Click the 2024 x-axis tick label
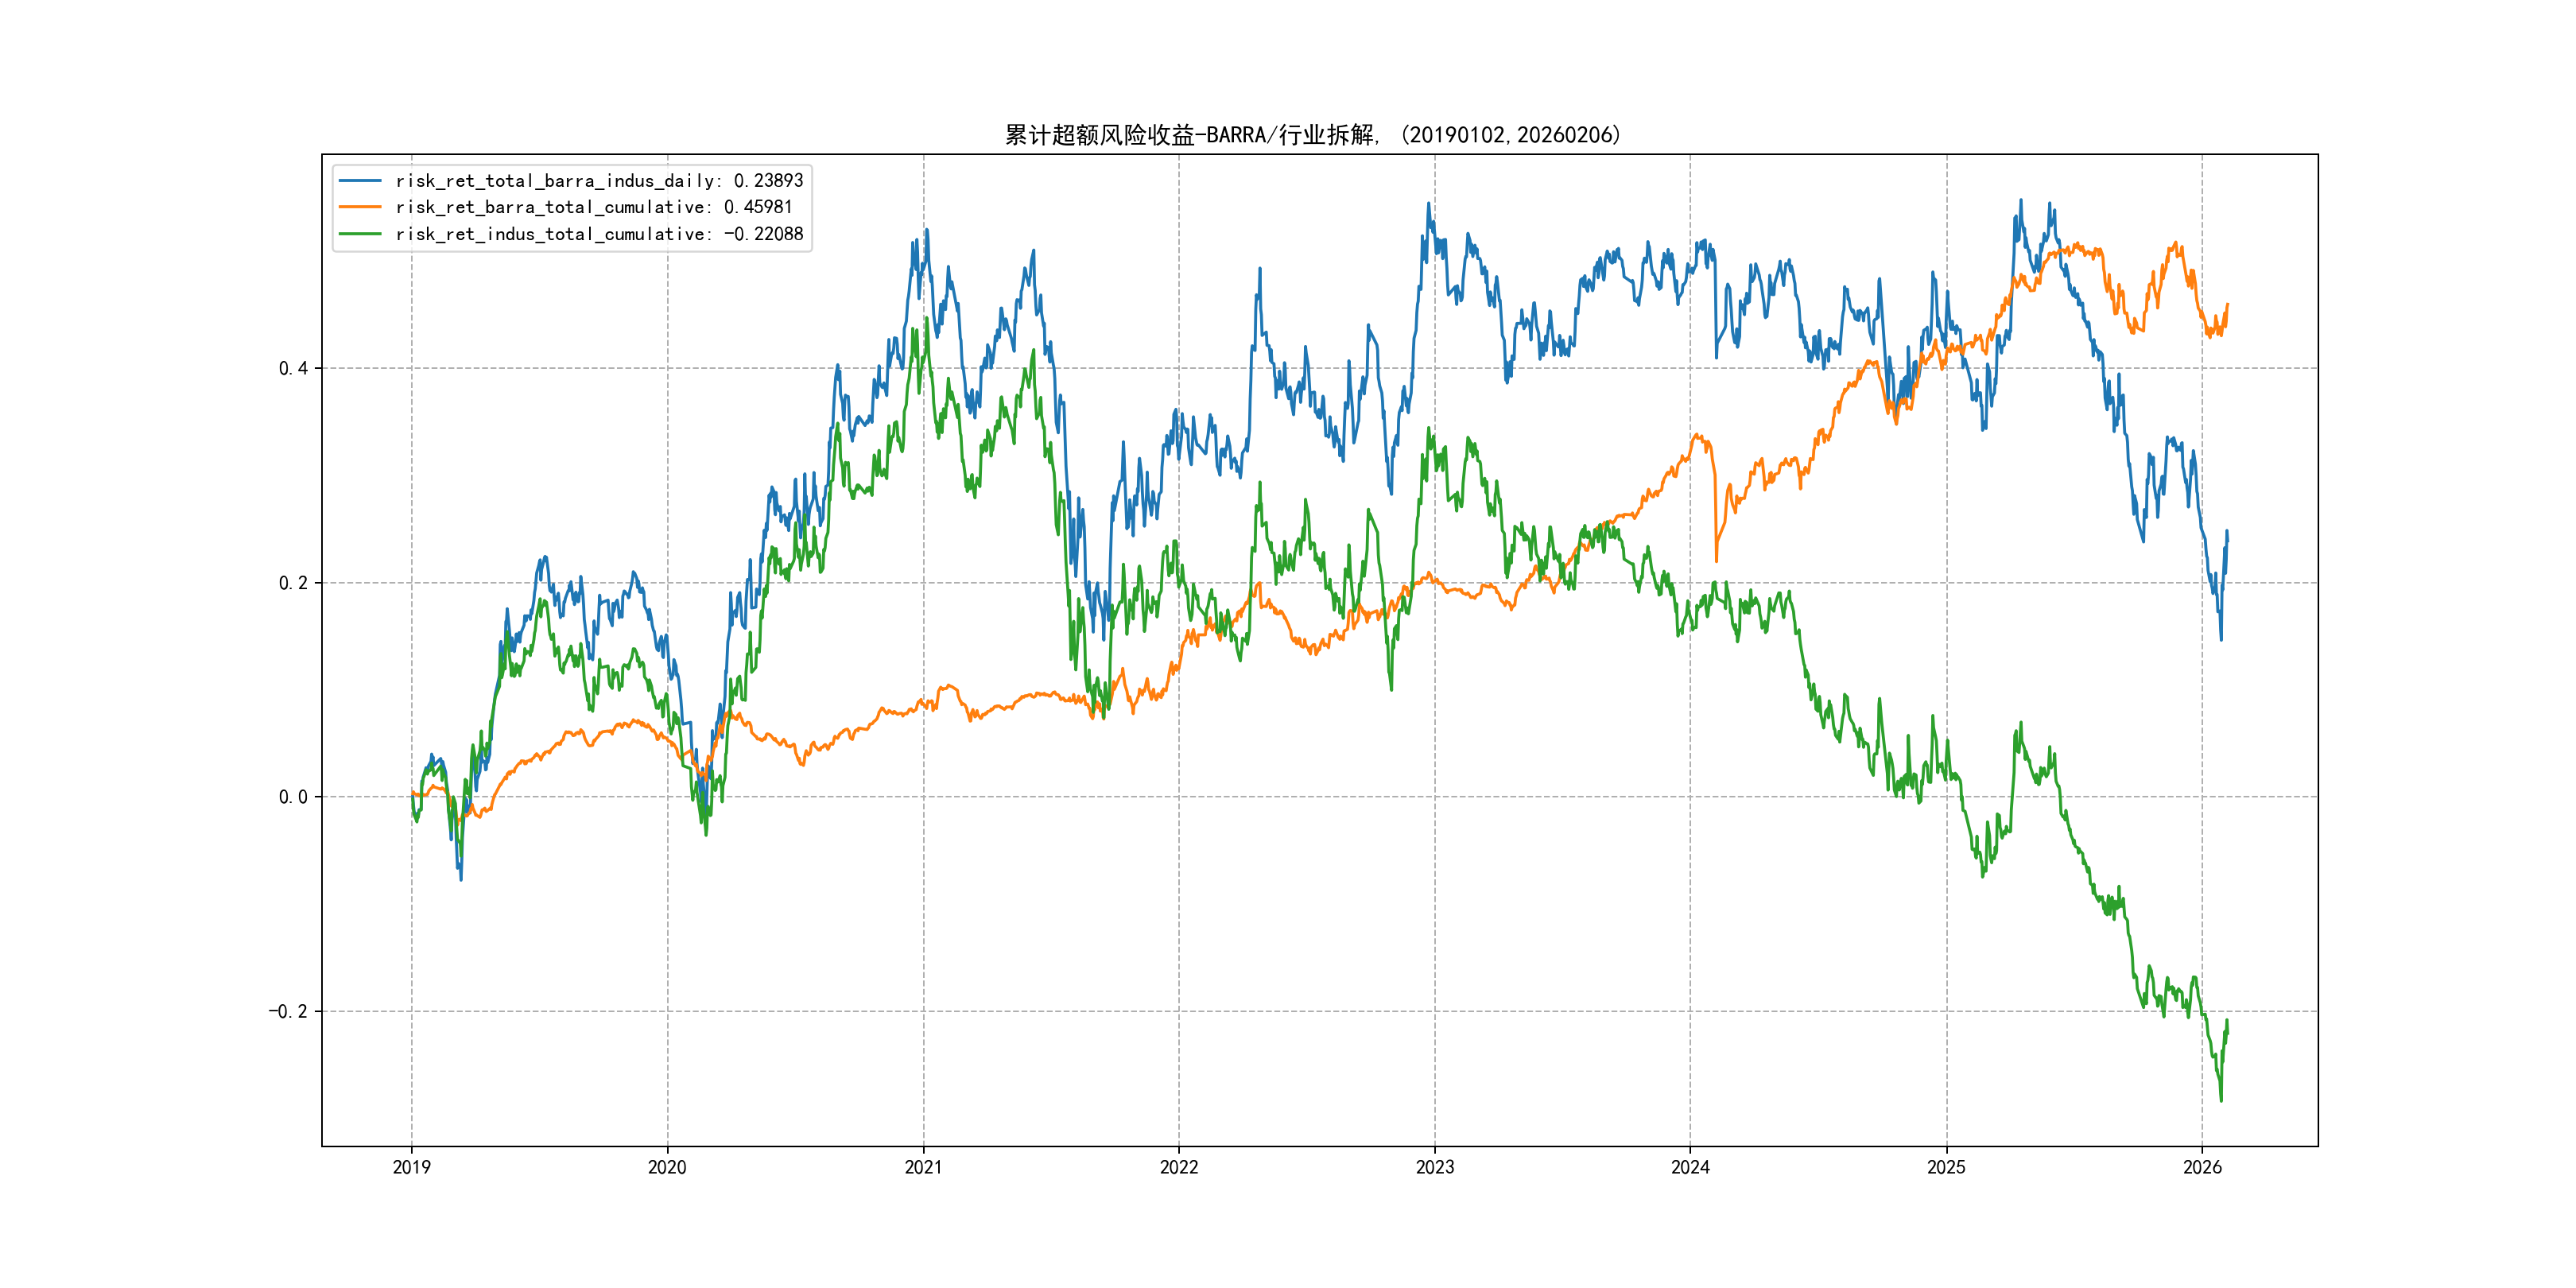This screenshot has height=1288, width=2576. (x=1691, y=1168)
